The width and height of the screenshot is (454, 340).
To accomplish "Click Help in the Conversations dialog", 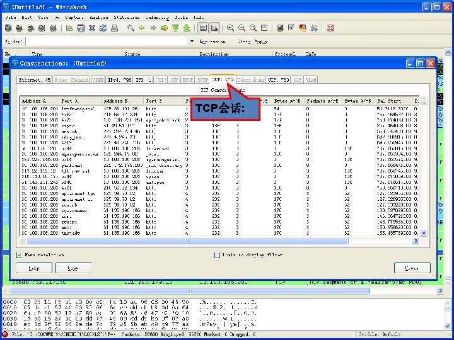I will point(34,268).
